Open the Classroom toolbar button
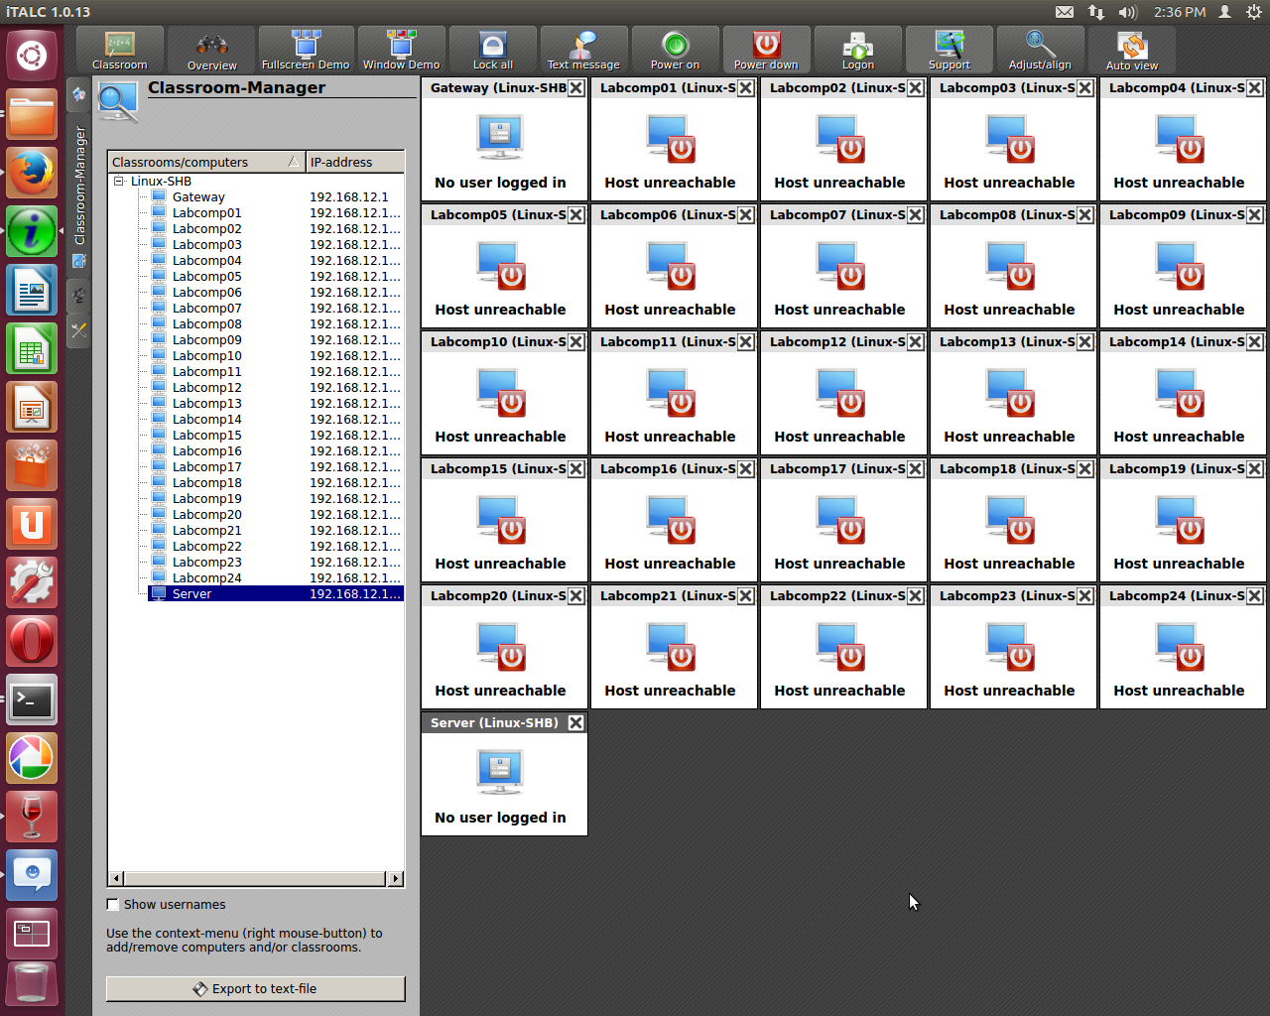The height and width of the screenshot is (1016, 1270). [x=120, y=50]
